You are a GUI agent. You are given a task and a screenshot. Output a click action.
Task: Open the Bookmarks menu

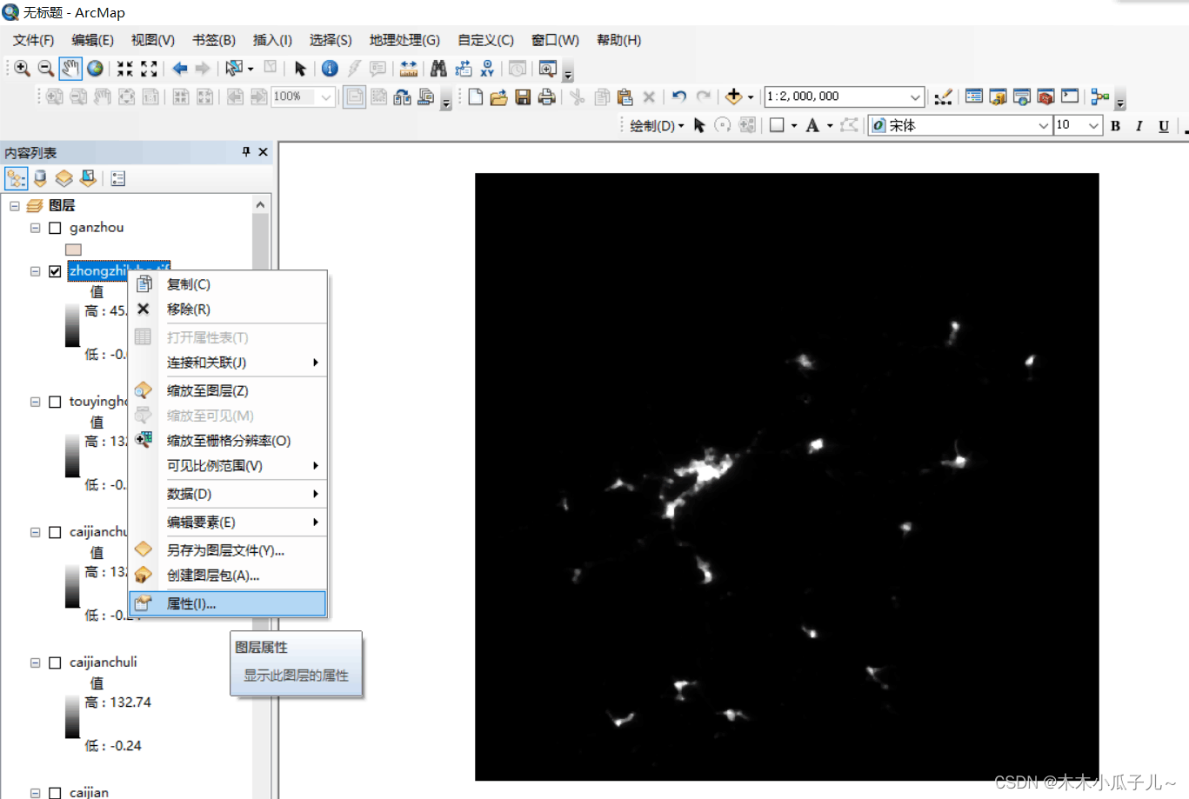tap(214, 40)
